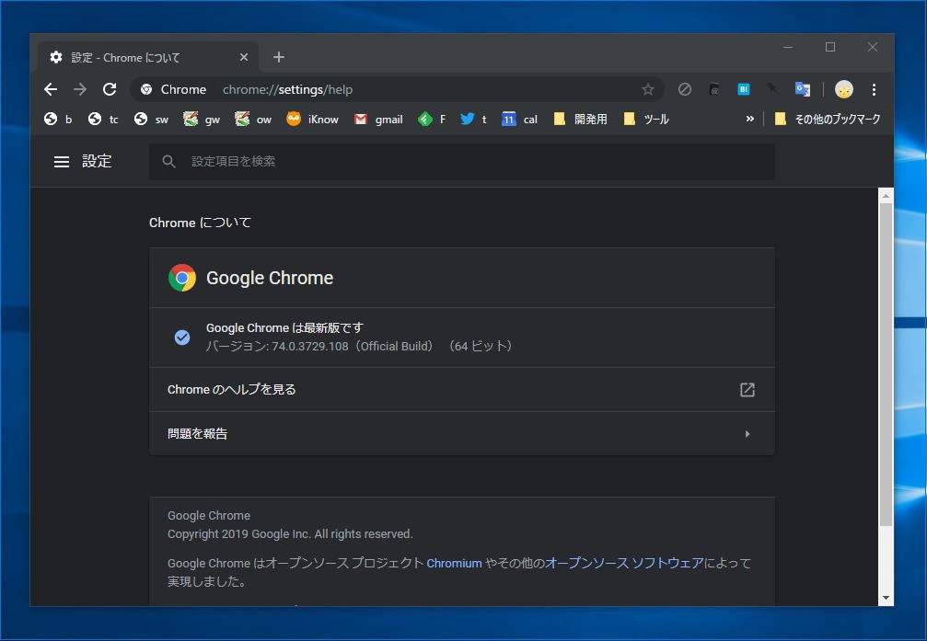This screenshot has height=641, width=927.
Task: Open the 開発用 bookmark folder
Action: (580, 119)
